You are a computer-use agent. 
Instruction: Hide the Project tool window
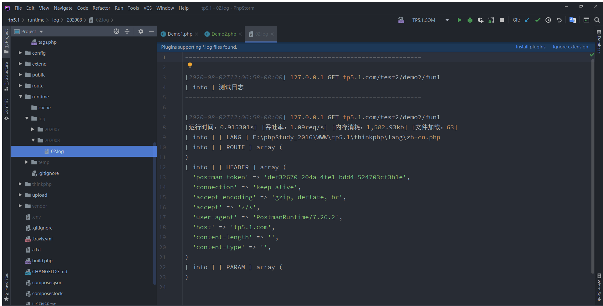151,31
